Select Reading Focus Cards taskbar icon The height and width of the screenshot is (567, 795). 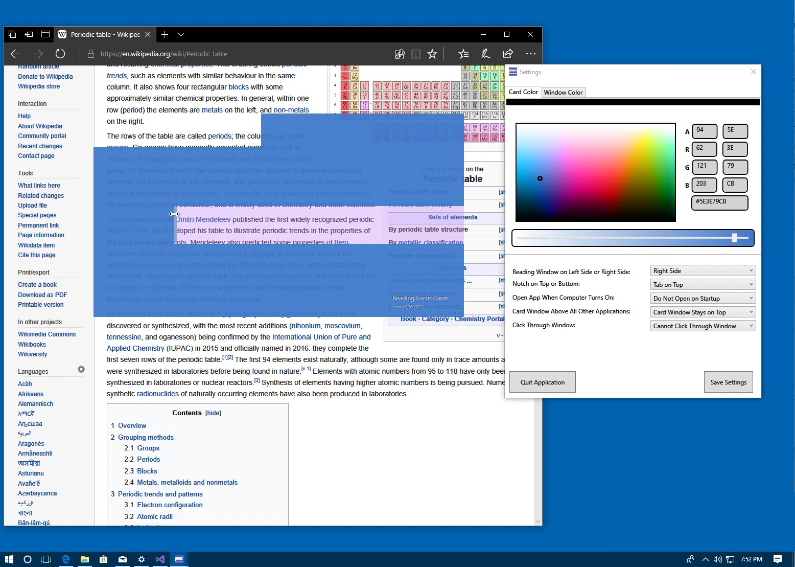click(179, 559)
